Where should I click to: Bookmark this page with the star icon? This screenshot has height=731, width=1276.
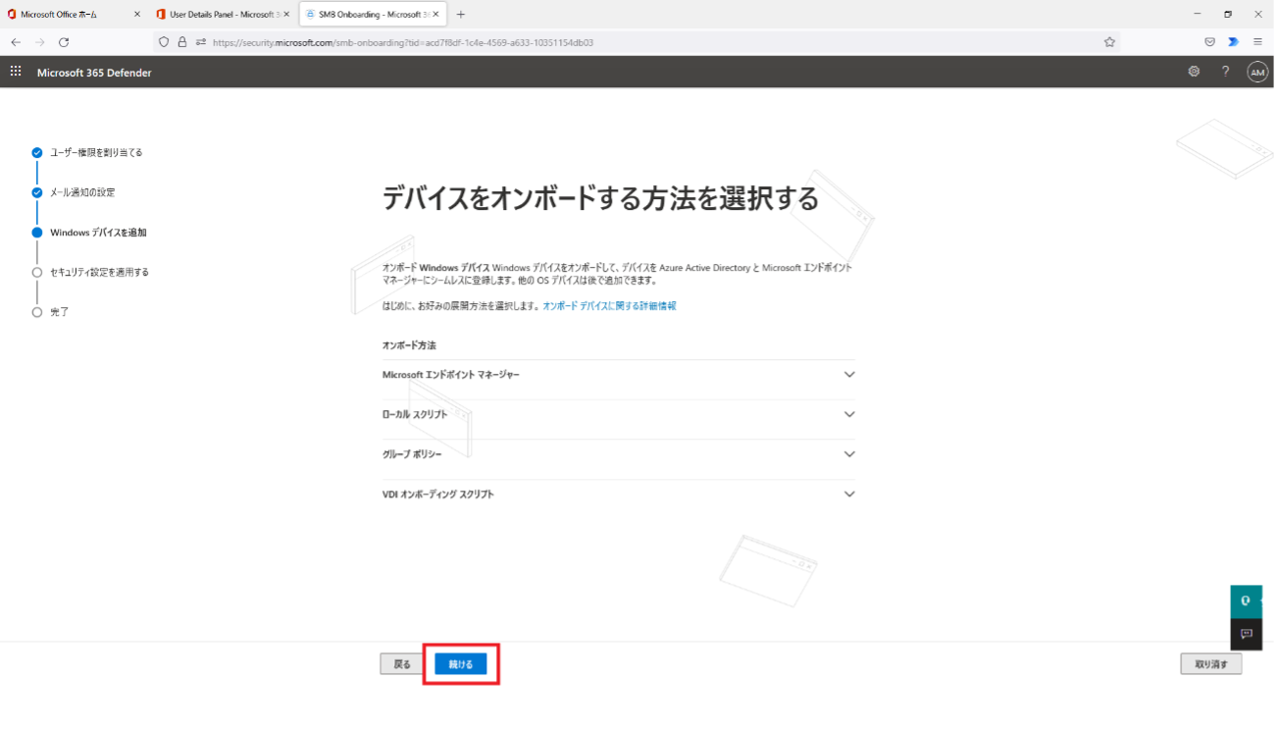click(x=1109, y=42)
